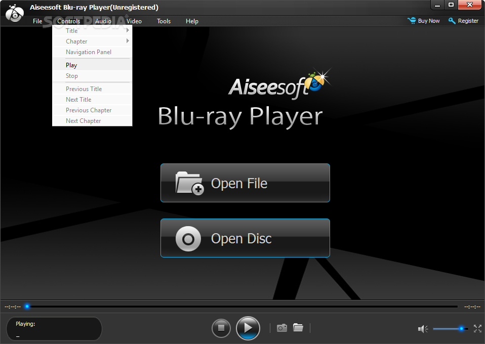
Task: Take a snapshot with the camera icon
Action: point(282,328)
